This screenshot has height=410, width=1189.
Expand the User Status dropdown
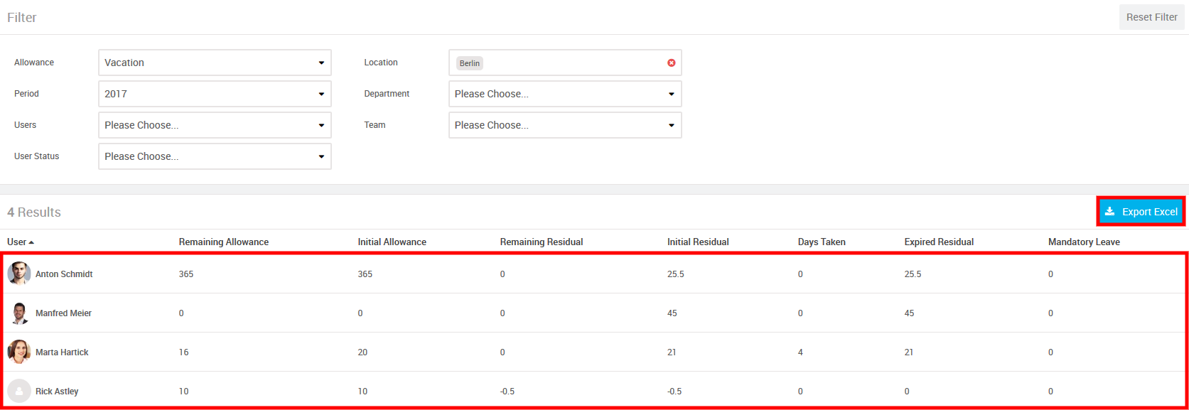[215, 156]
